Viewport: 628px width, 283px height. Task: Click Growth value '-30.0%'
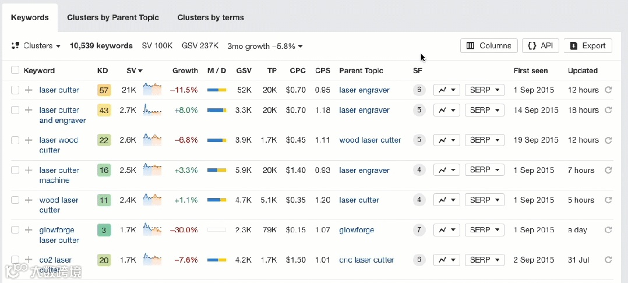coord(184,230)
